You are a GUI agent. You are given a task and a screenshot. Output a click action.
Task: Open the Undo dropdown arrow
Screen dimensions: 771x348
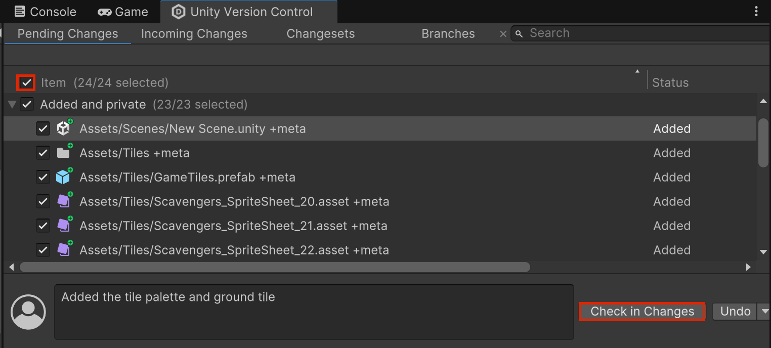(x=765, y=312)
